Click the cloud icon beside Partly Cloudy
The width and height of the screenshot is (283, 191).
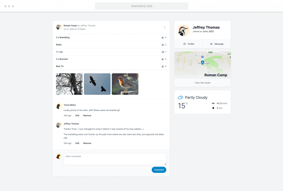pos(180,97)
